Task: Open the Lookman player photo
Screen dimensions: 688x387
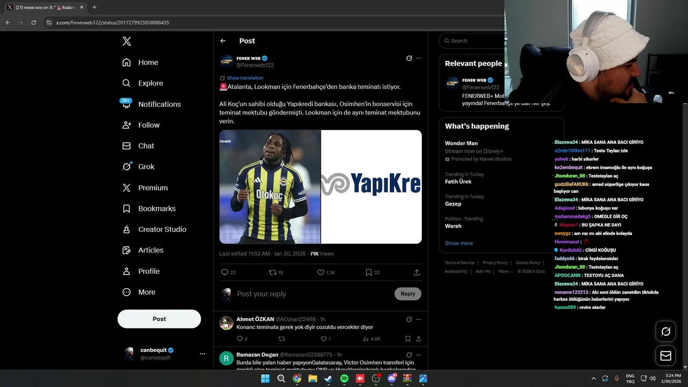Action: [x=270, y=187]
